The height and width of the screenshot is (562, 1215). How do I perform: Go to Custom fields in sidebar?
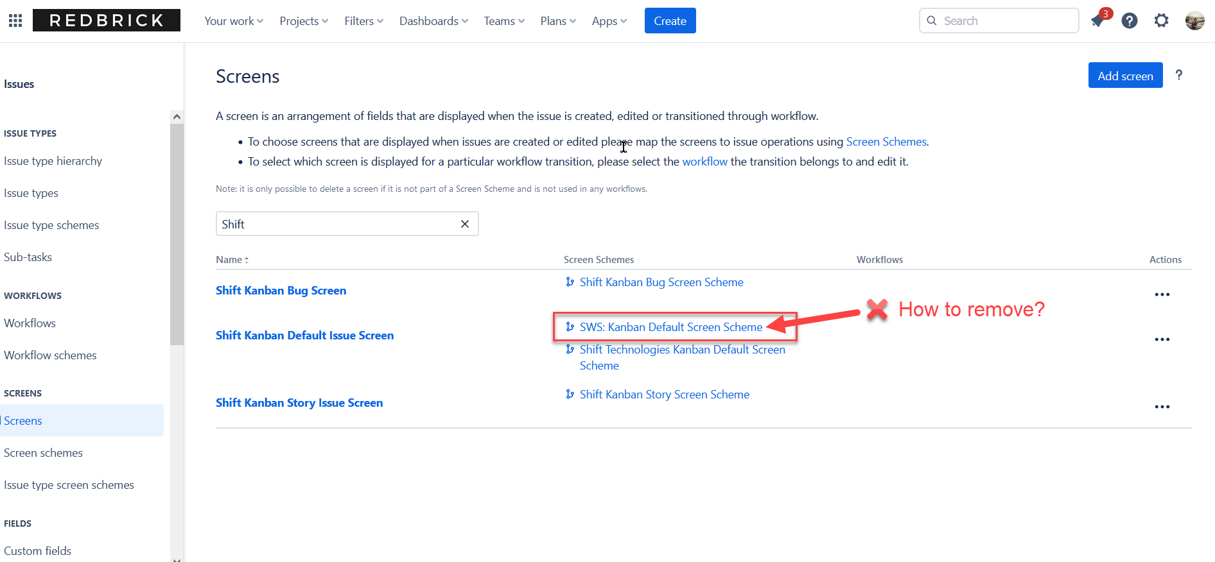point(37,551)
